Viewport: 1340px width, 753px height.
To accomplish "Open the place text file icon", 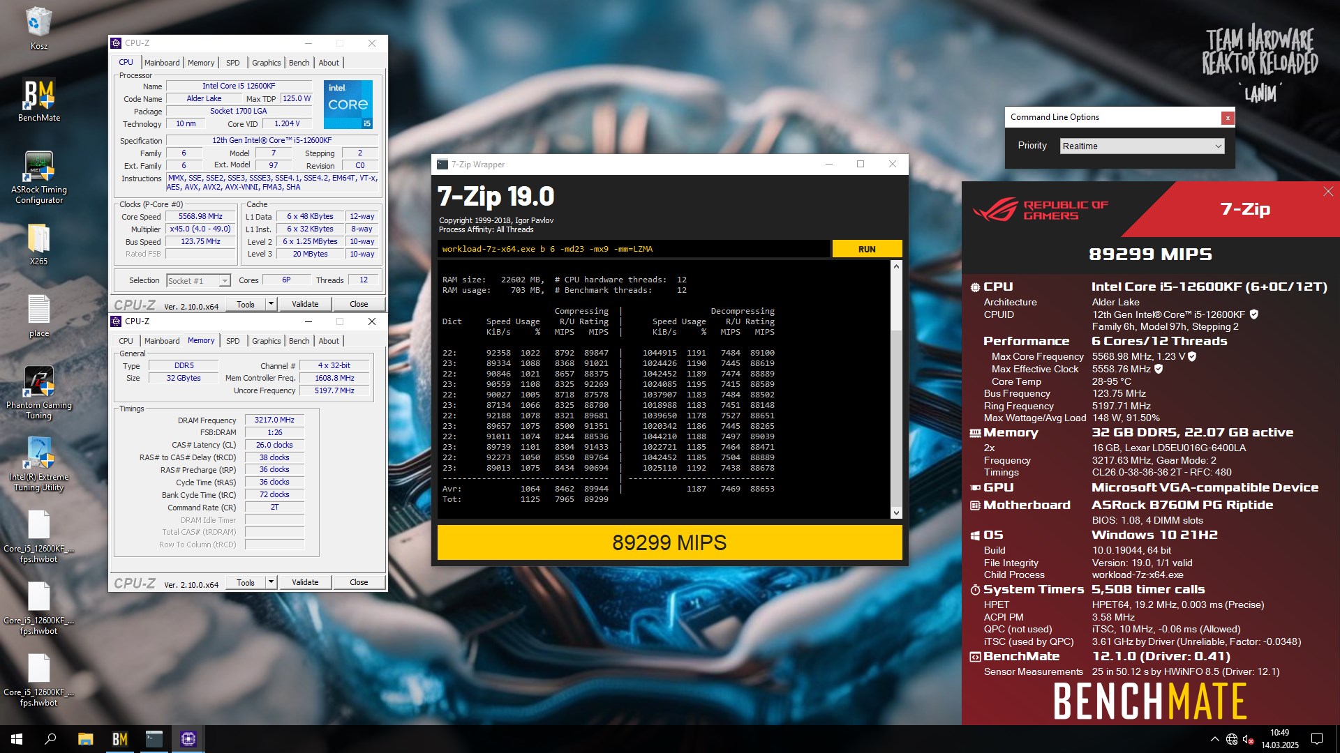I will tap(38, 316).
